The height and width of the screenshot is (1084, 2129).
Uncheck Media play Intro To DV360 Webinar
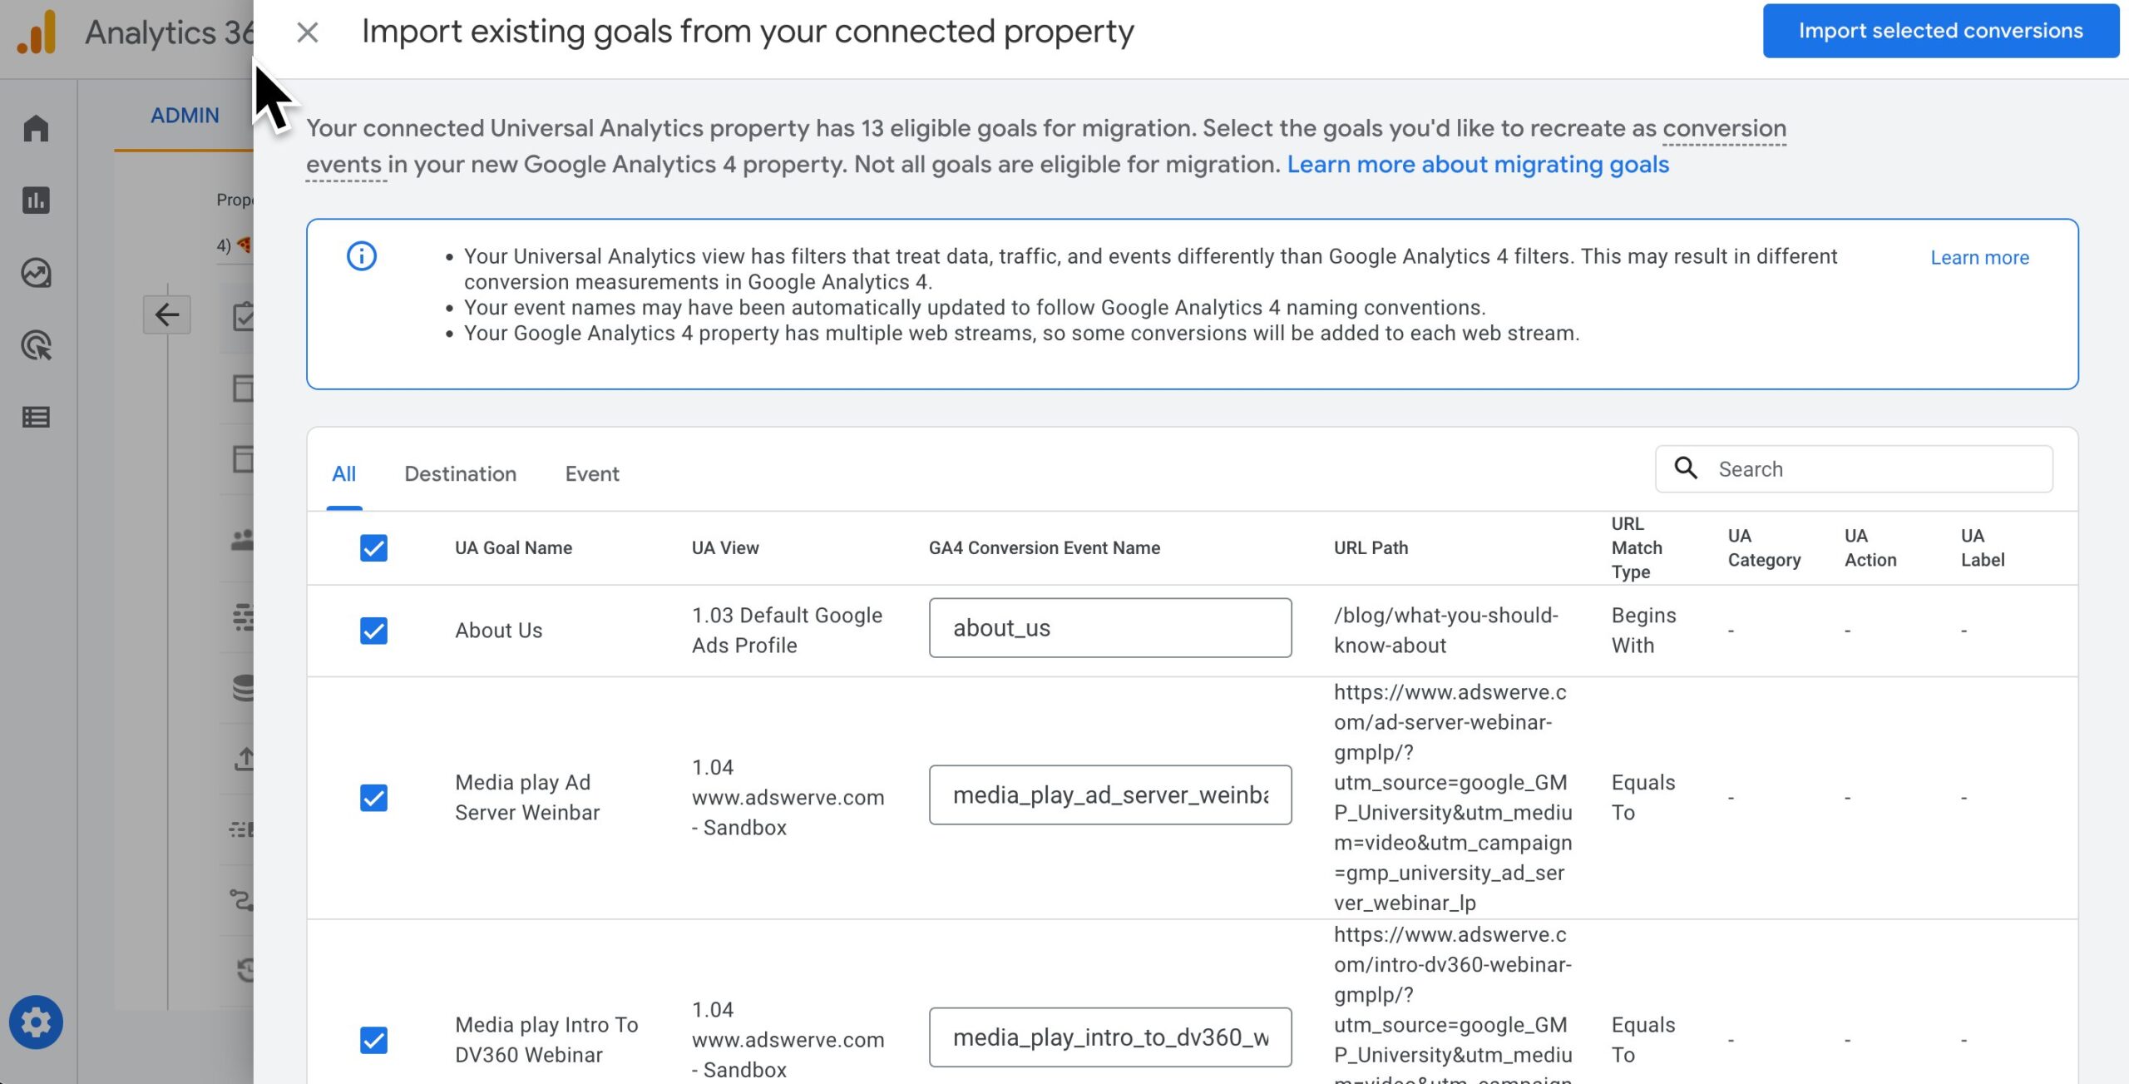point(373,1040)
